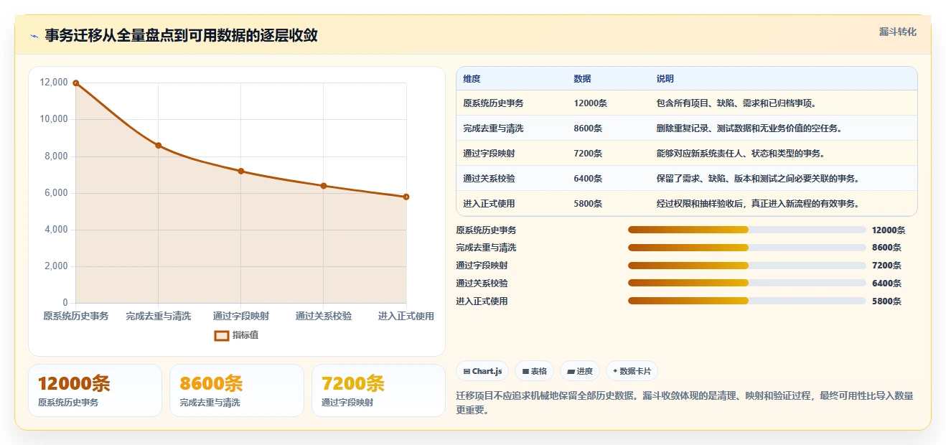Click y-axis tick 6,000

tap(57, 193)
